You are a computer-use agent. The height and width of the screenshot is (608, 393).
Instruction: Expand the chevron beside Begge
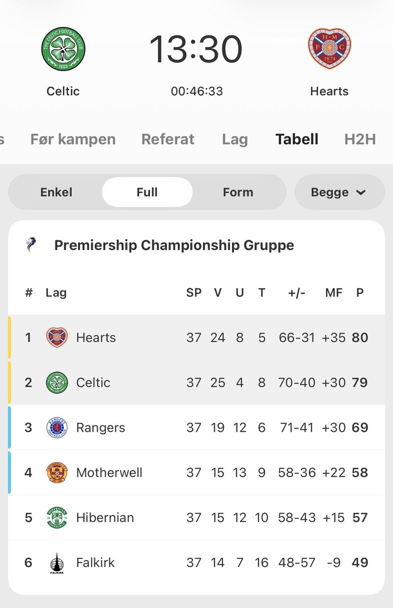[x=361, y=193]
